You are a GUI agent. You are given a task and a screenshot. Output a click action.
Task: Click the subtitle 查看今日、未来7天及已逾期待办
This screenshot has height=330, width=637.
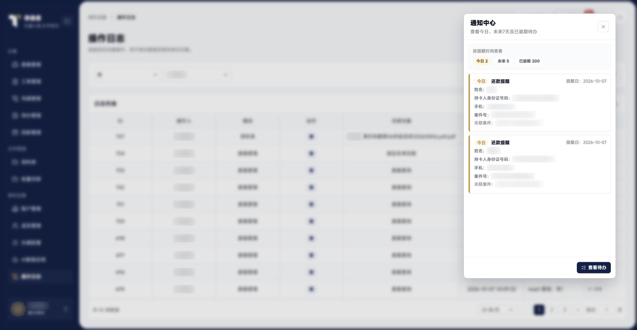[504, 32]
